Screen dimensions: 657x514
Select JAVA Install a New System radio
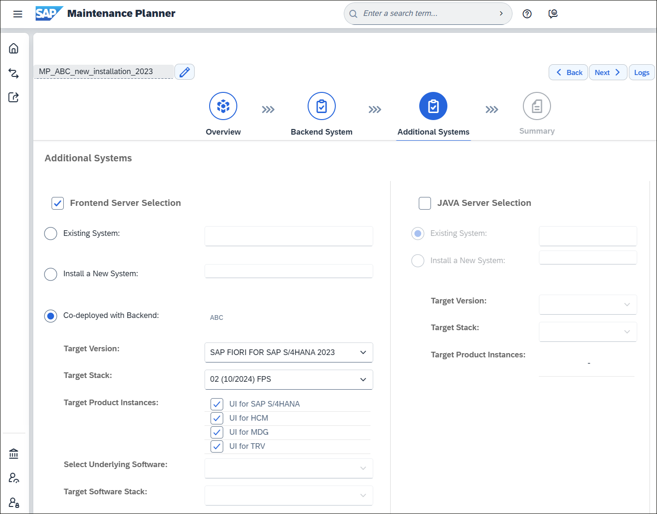pos(418,261)
